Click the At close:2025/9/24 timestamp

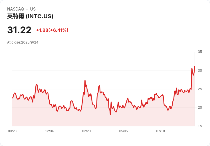point(23,42)
